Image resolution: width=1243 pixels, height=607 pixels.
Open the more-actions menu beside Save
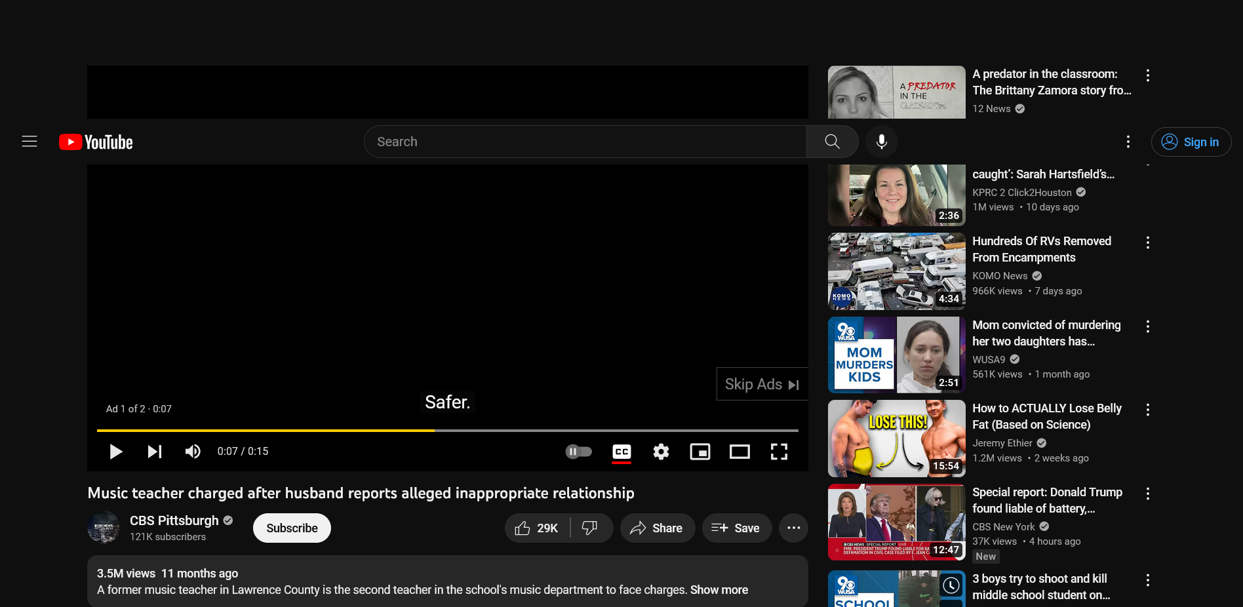[793, 528]
